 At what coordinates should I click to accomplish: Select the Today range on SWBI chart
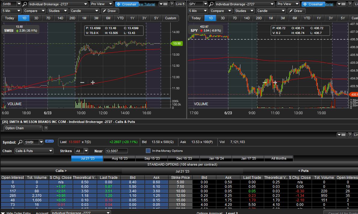(10, 18)
